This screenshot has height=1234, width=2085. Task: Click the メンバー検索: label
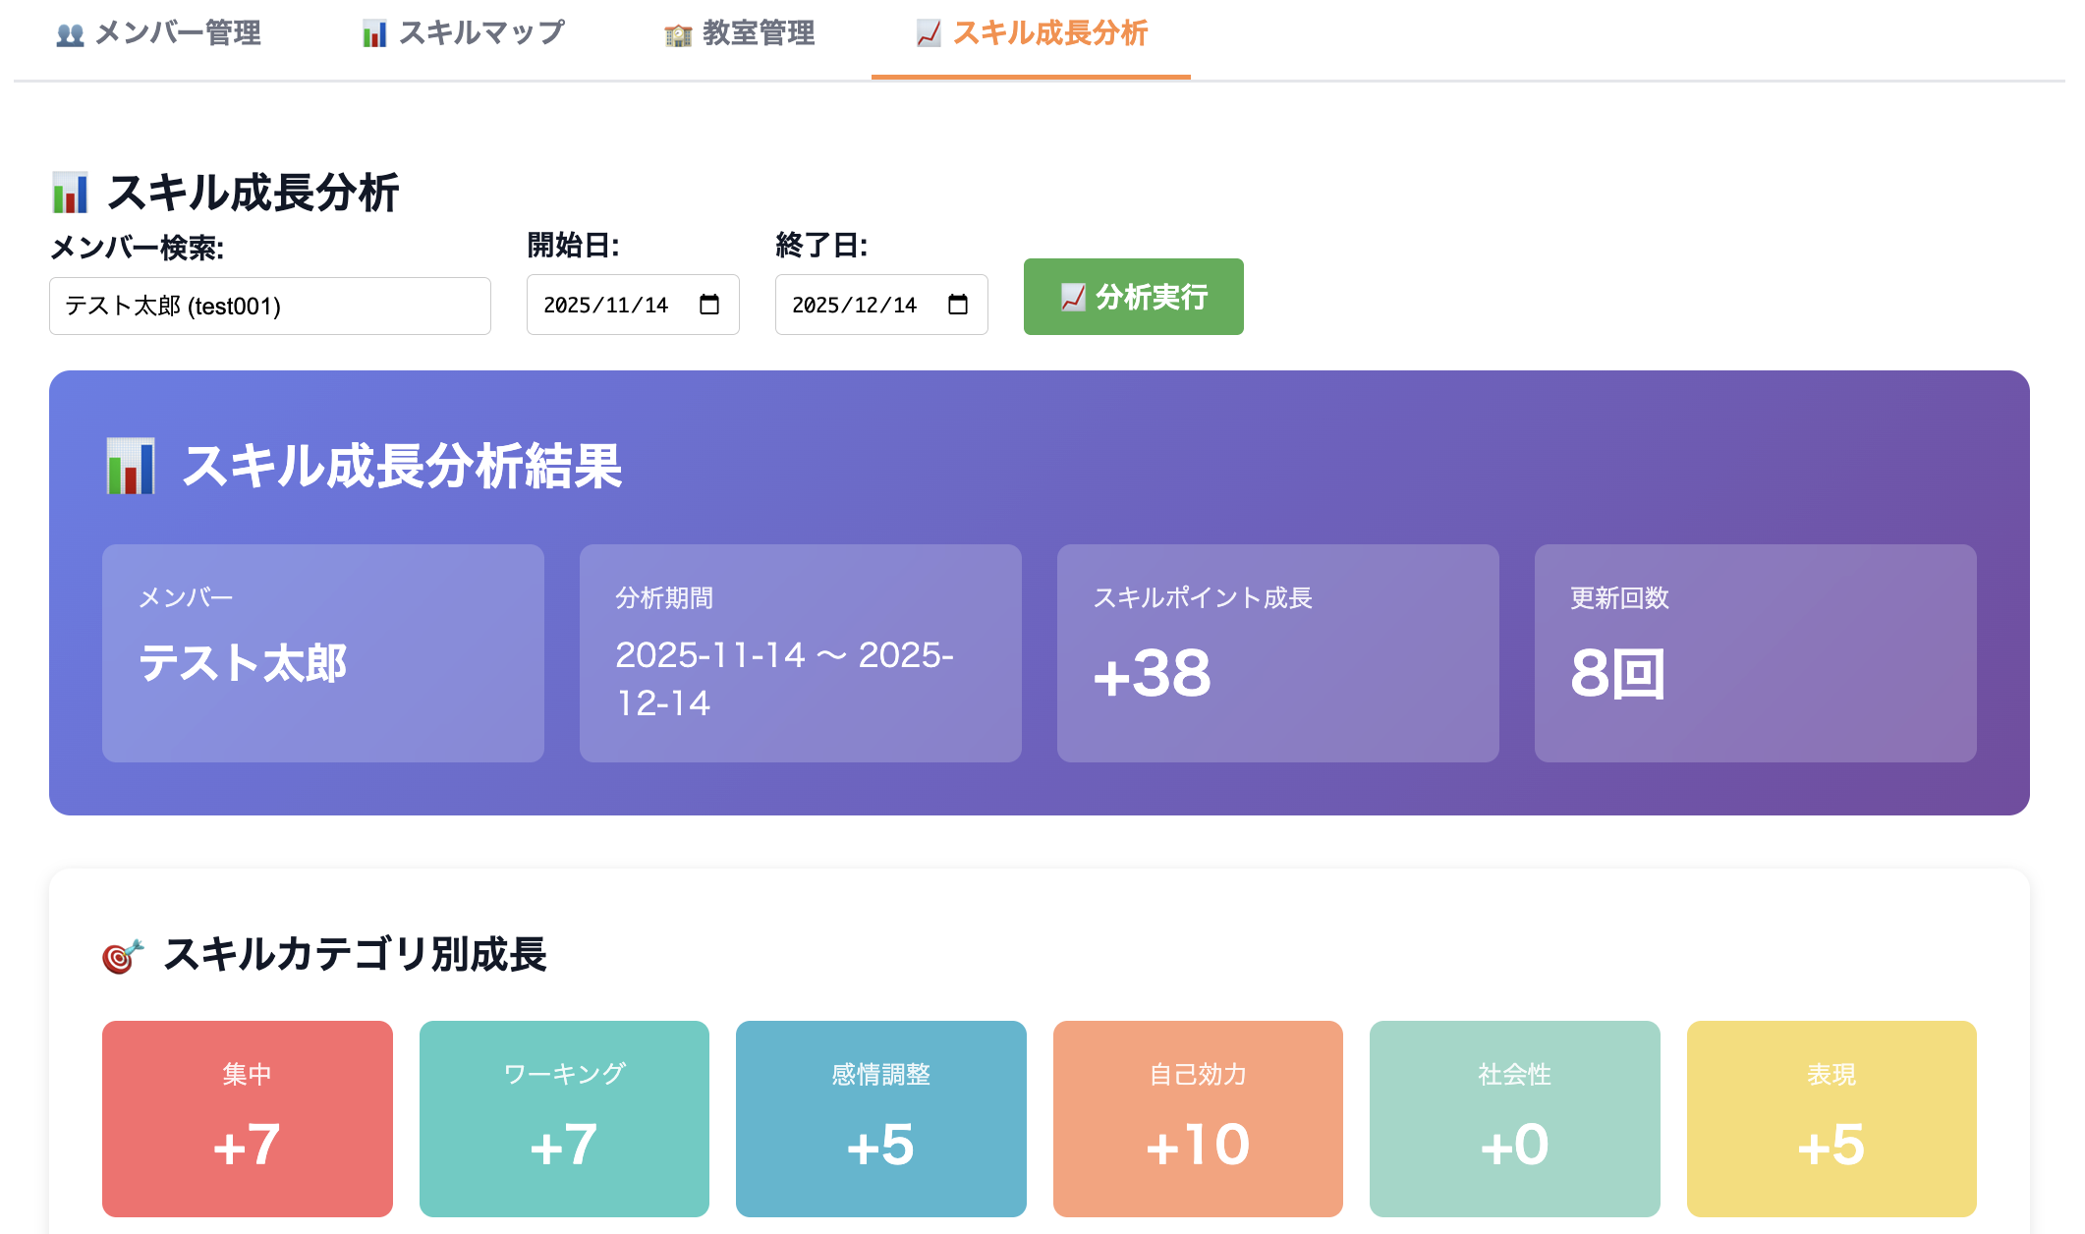137,248
